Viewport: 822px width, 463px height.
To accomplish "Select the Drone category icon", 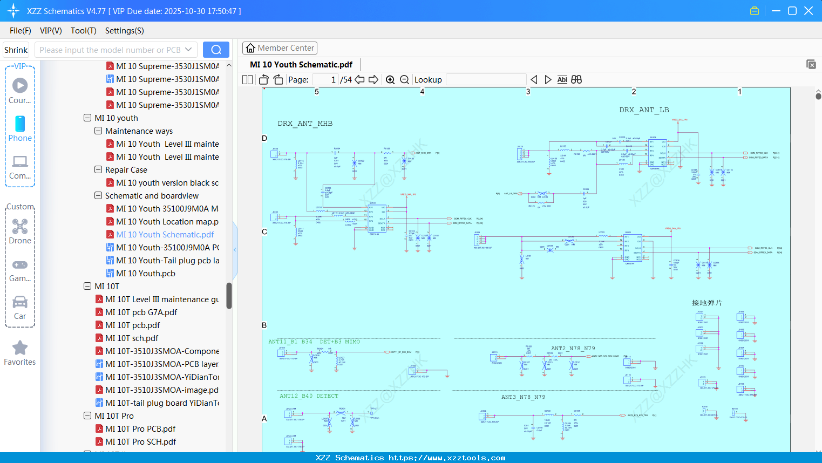I will pos(20,227).
